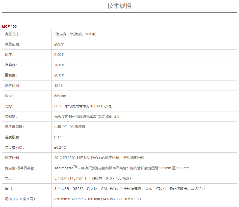Click the 370 mm x 320 mm dimensions value
This screenshot has height=207, width=239.
pos(97,199)
